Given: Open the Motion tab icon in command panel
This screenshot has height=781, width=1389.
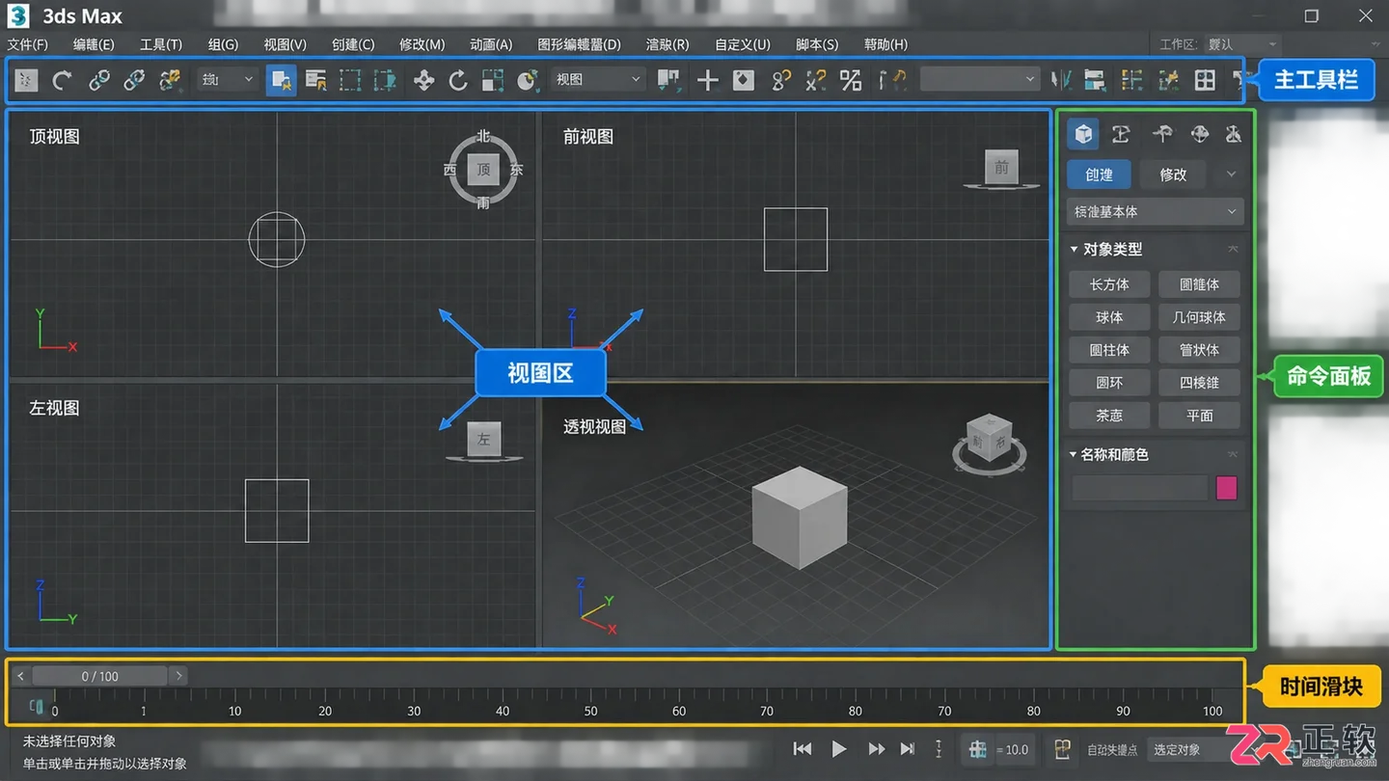Looking at the screenshot, I should (1200, 134).
